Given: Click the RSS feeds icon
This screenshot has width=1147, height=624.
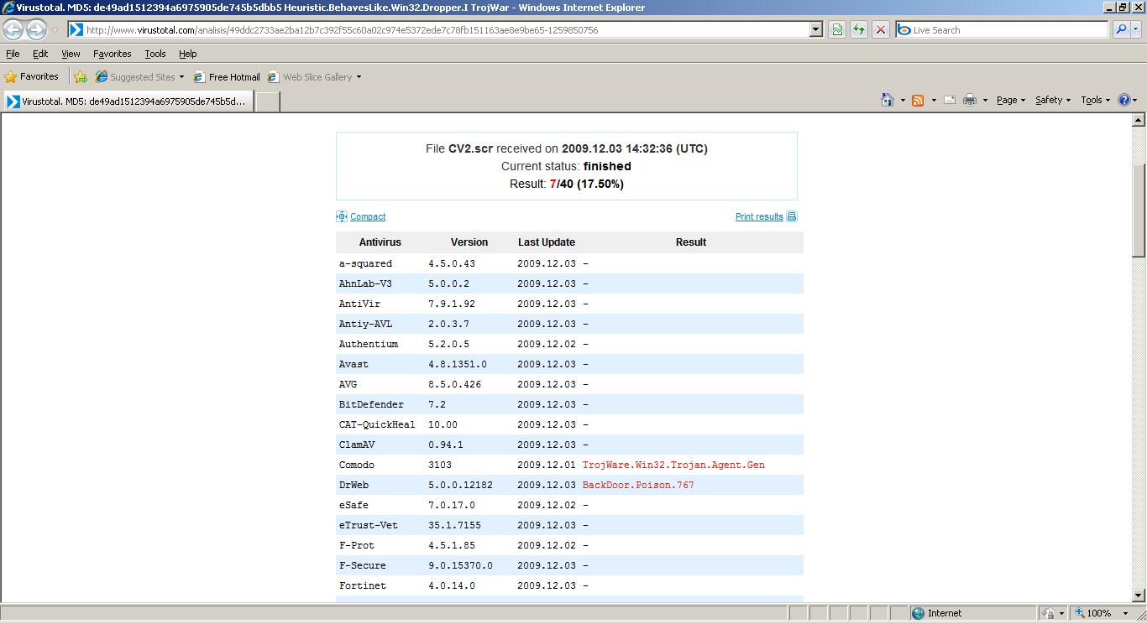Looking at the screenshot, I should [x=918, y=100].
